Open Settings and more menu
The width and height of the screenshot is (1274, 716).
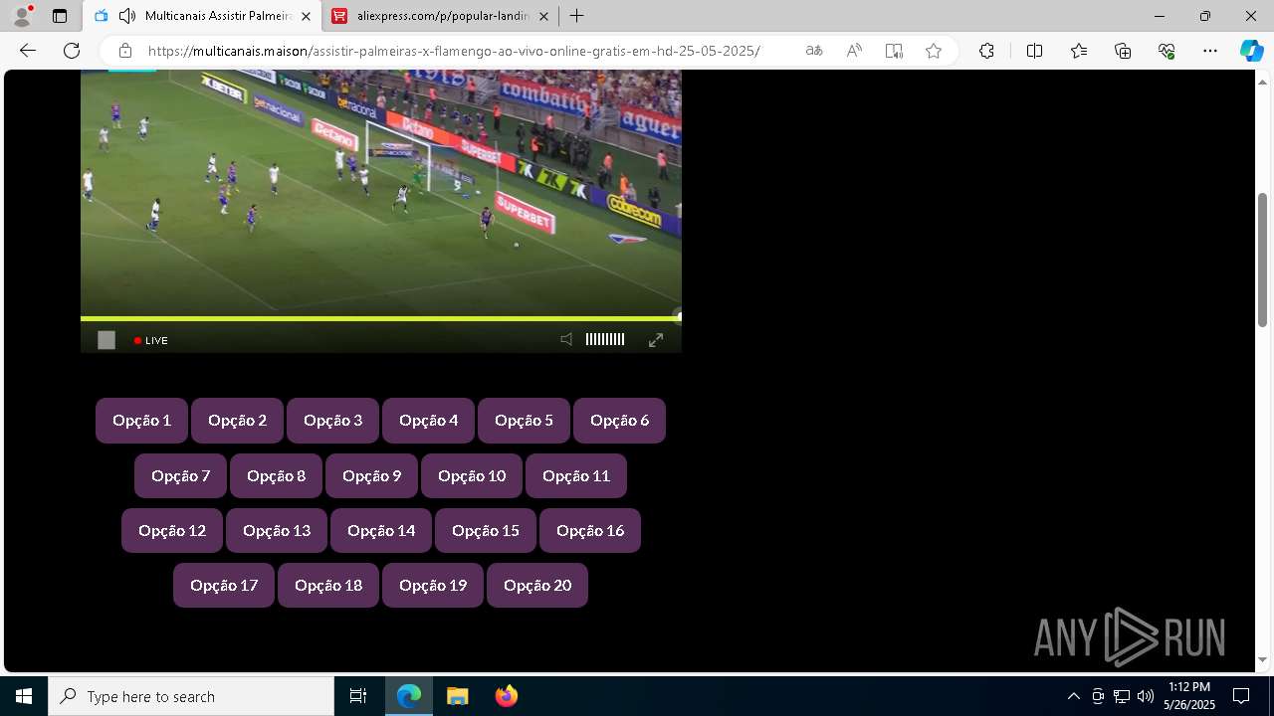coord(1210,51)
